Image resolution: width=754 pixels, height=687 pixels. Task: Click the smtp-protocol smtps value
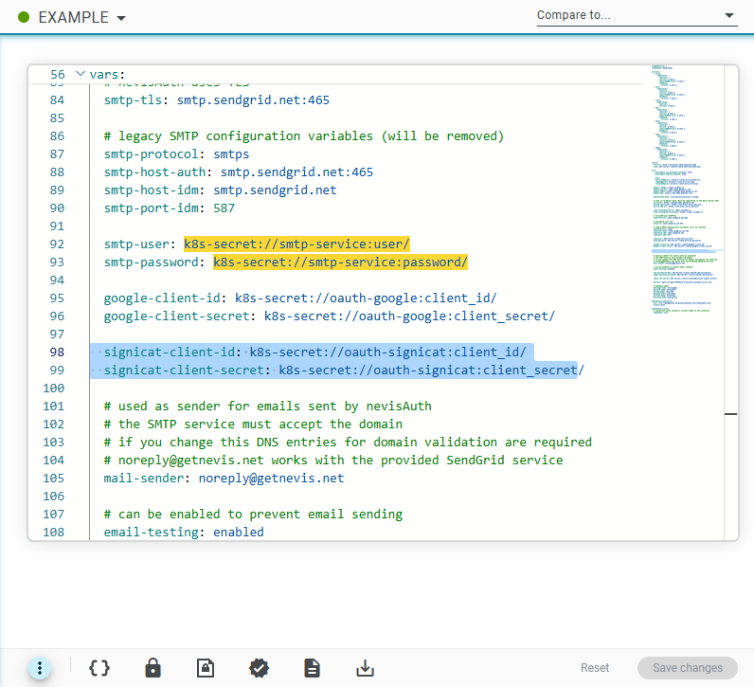pyautogui.click(x=231, y=154)
